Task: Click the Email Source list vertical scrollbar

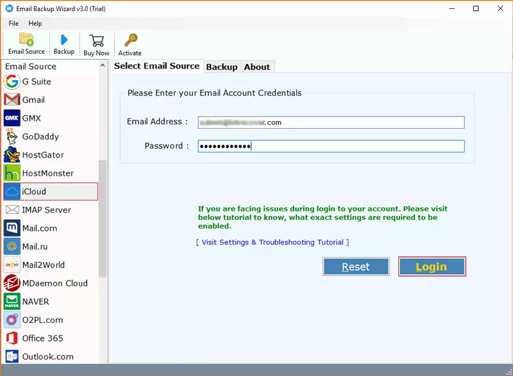Action: (103, 218)
